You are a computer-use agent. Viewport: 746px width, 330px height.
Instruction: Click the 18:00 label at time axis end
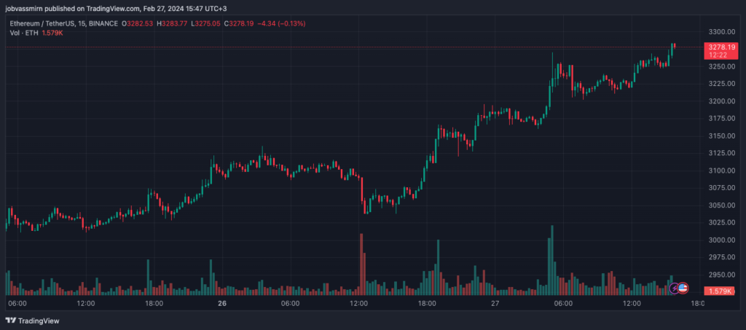tap(697, 303)
